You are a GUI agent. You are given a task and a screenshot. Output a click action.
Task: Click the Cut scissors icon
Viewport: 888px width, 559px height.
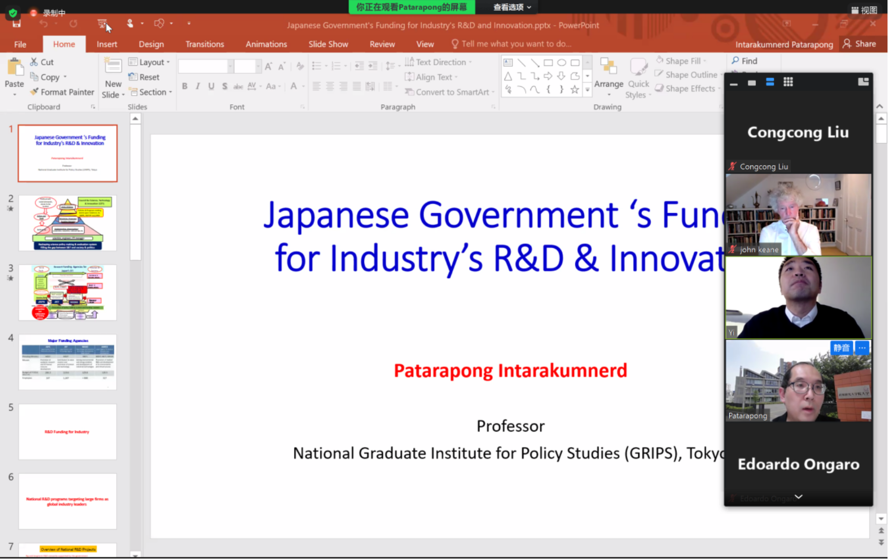pyautogui.click(x=34, y=62)
